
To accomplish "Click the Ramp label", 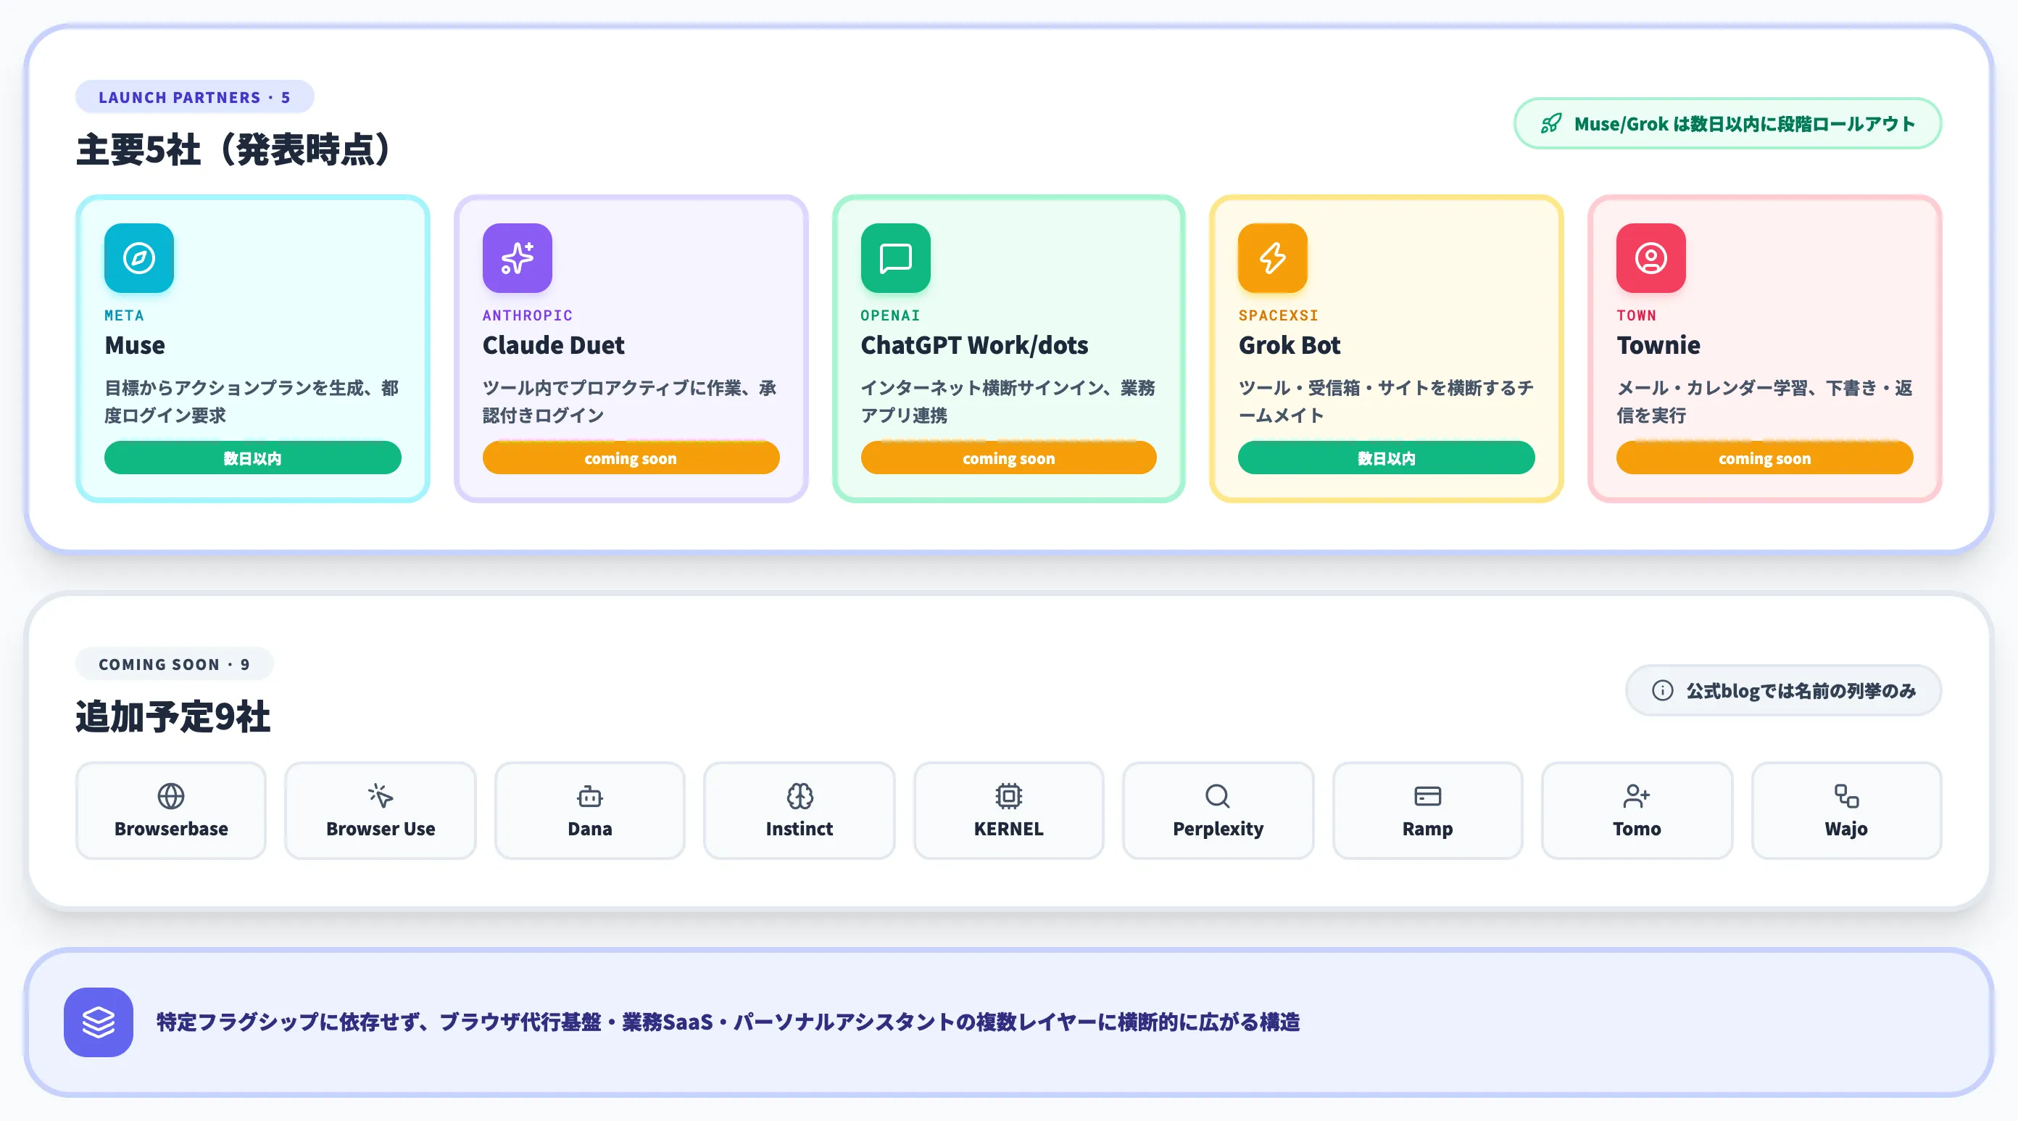I will coord(1427,829).
